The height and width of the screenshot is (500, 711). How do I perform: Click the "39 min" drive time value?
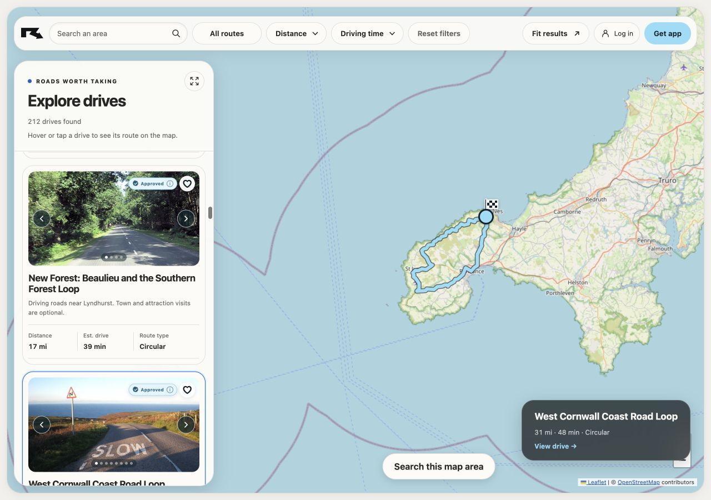tap(94, 347)
